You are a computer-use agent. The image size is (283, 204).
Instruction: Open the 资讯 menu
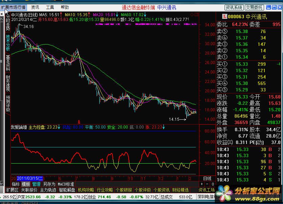click(35, 7)
